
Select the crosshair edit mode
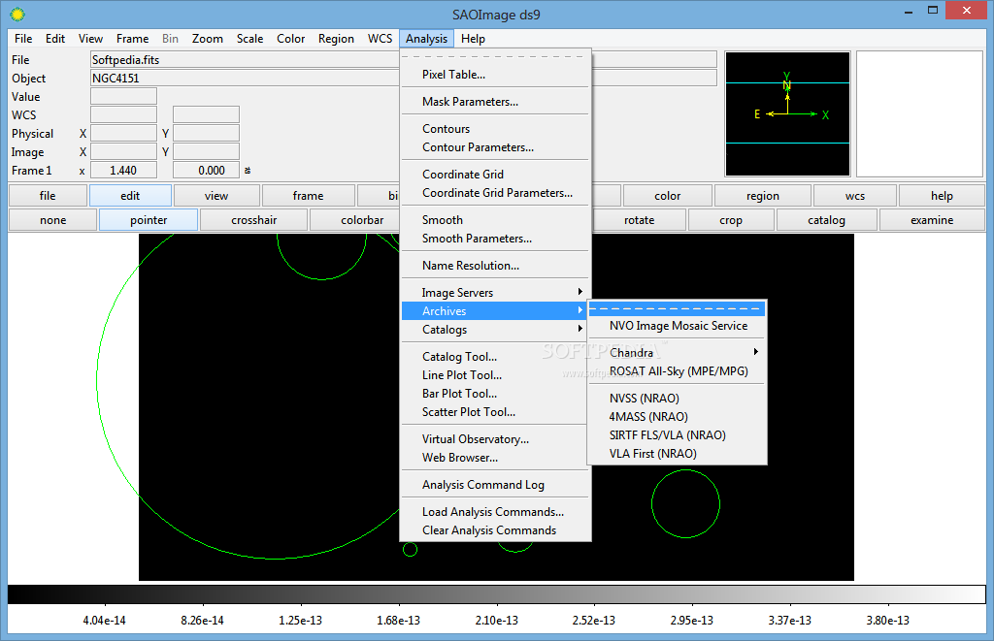[x=254, y=220]
